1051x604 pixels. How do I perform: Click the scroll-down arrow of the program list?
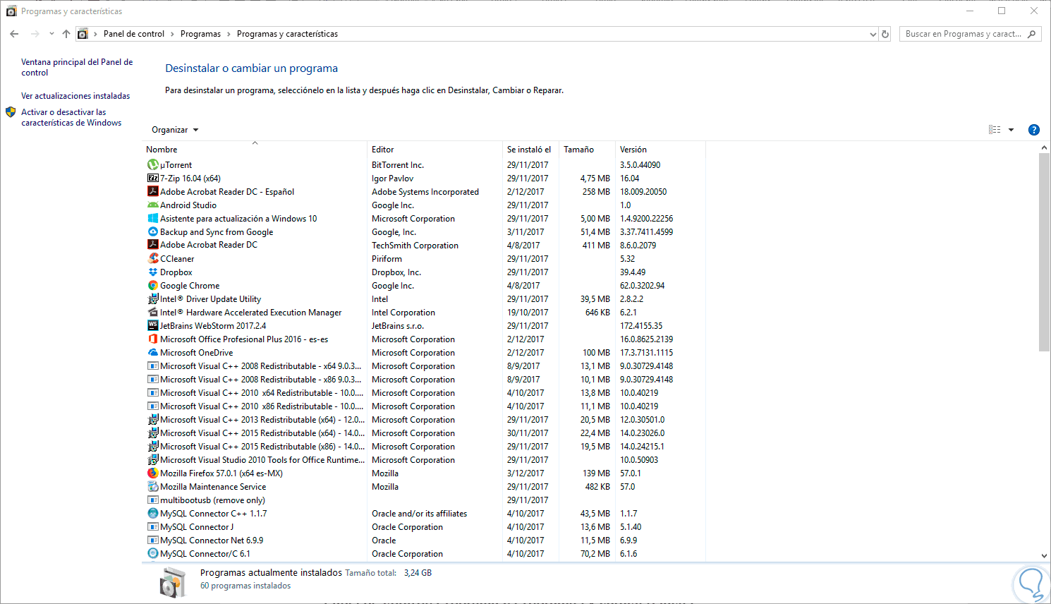1045,556
